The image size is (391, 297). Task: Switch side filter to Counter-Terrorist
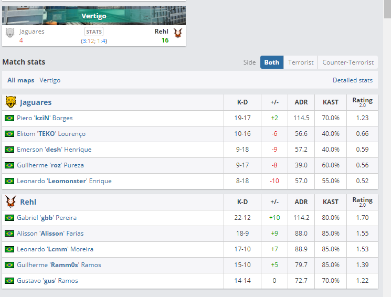tap(348, 62)
